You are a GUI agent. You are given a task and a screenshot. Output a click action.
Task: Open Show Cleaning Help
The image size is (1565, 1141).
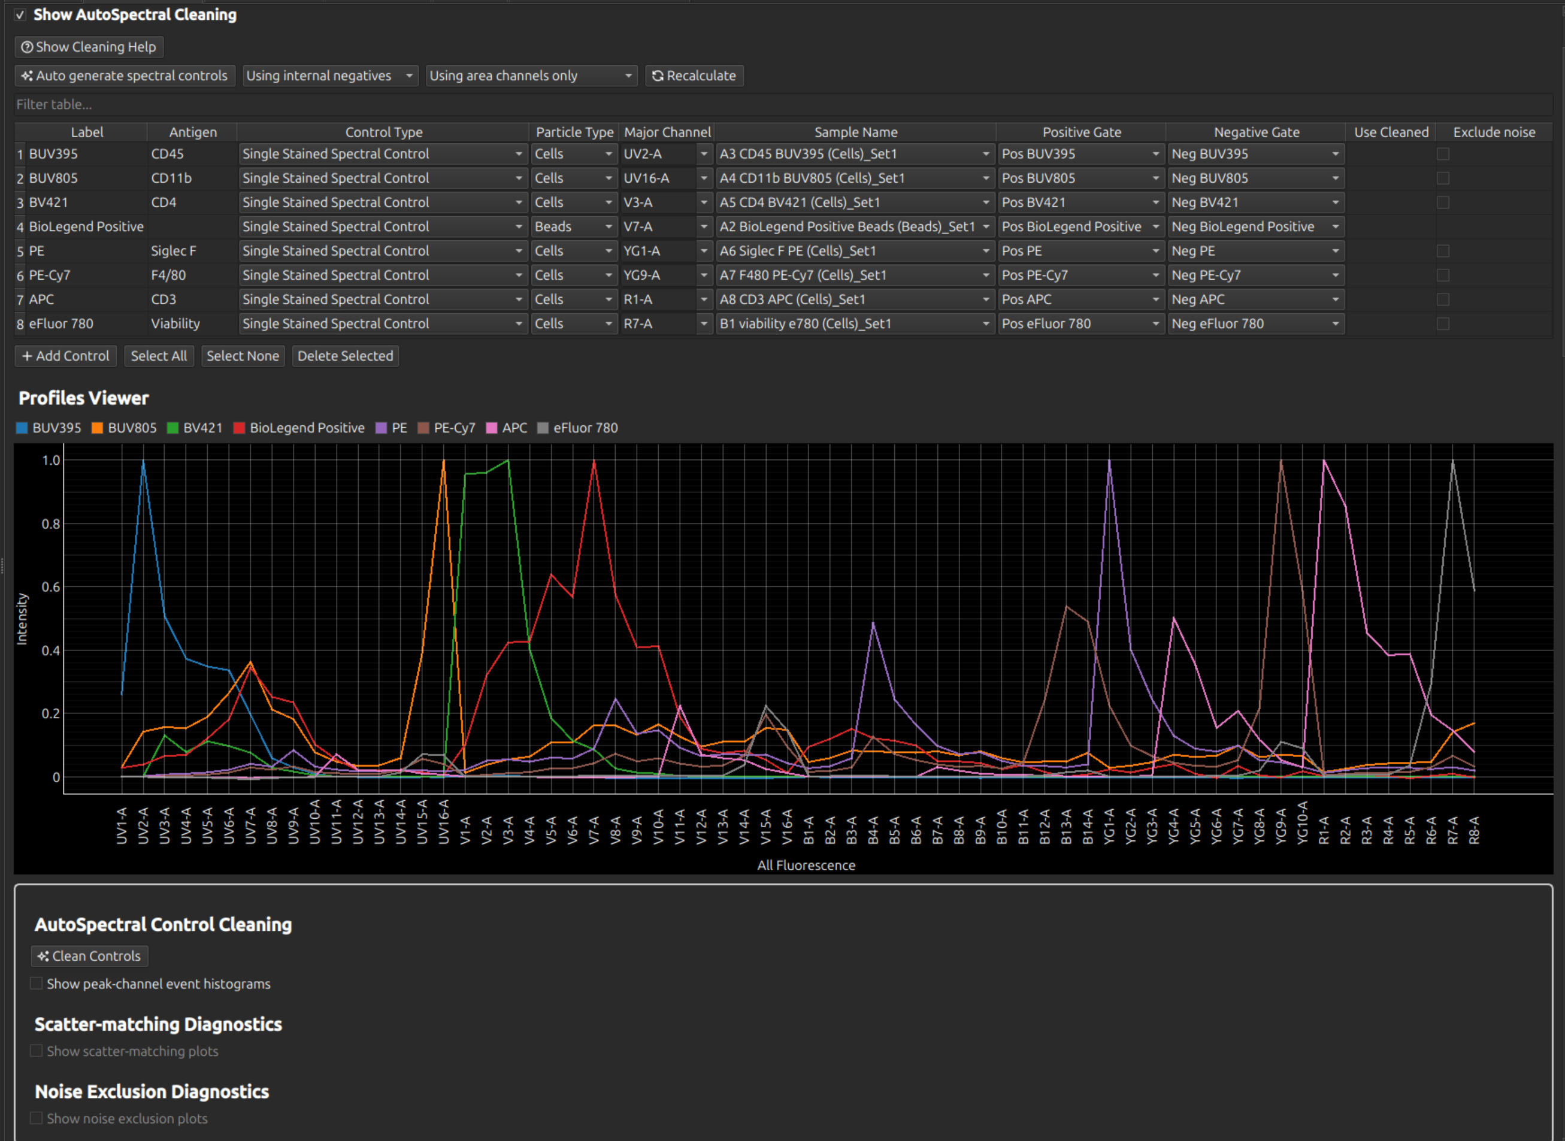pos(89,47)
